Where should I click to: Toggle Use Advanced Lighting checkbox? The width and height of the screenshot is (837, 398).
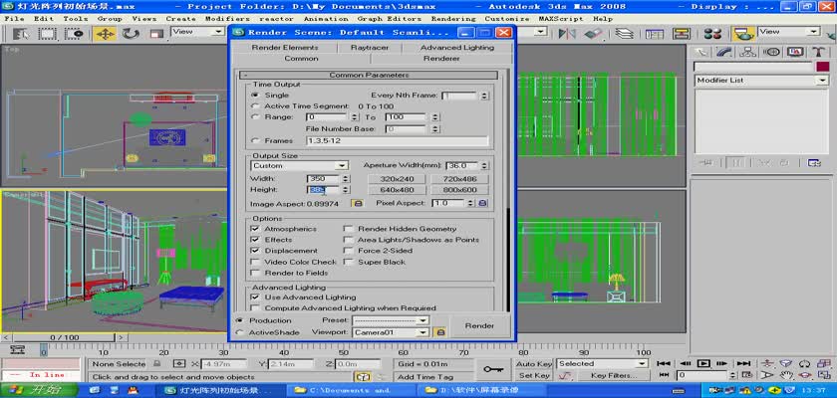(x=255, y=297)
